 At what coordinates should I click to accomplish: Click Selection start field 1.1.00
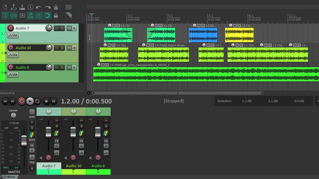[247, 101]
